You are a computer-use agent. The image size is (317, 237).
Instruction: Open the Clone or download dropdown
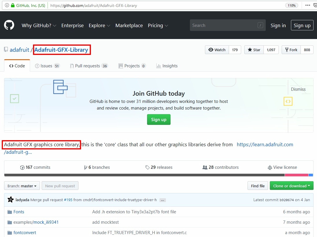point(292,186)
